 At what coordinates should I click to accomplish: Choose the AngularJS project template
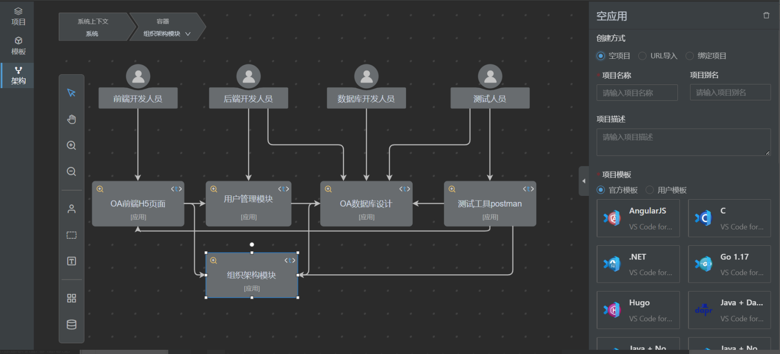(638, 218)
